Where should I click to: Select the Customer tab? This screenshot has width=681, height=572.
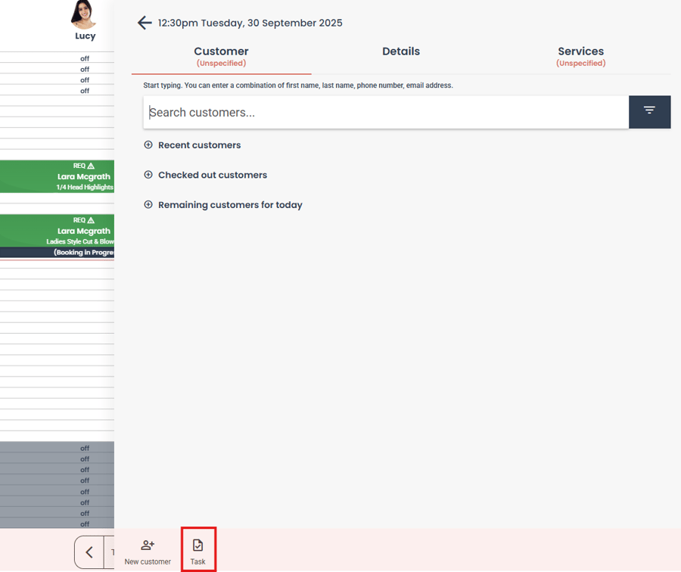click(221, 57)
